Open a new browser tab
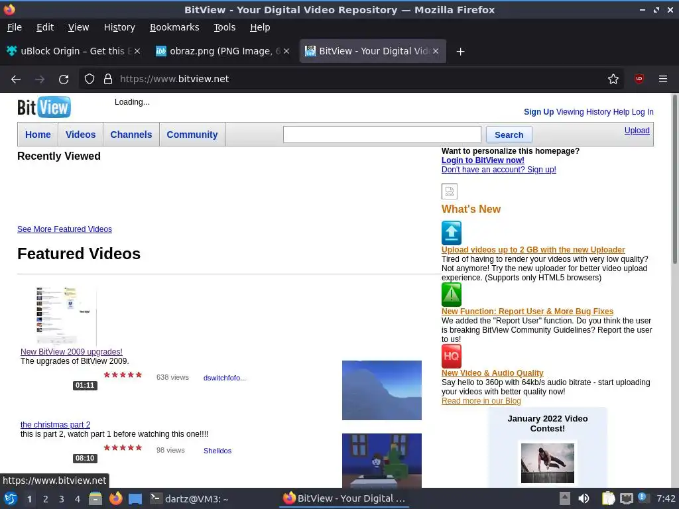The height and width of the screenshot is (509, 679). [460, 52]
